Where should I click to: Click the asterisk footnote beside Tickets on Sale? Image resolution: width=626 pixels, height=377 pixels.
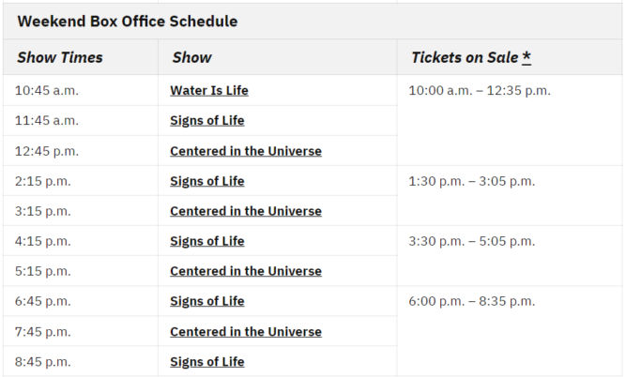click(527, 57)
